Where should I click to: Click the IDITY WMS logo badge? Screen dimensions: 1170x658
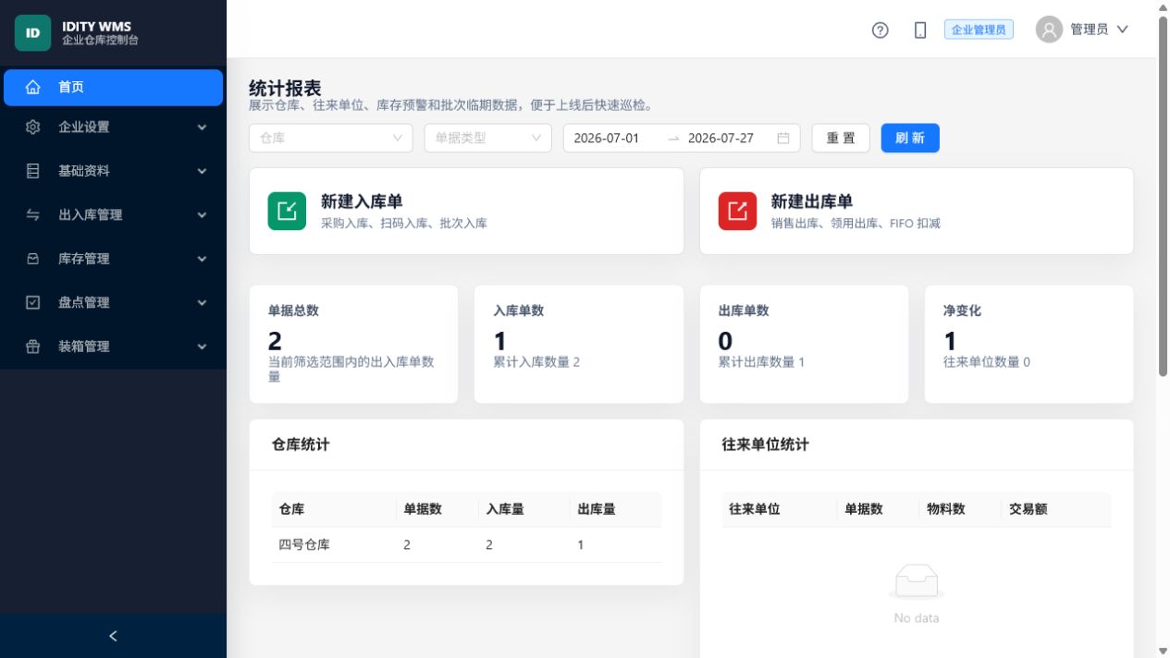(x=32, y=33)
